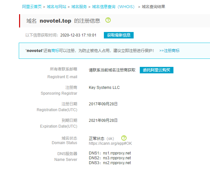Open help icon beside 的注册信息 title
210x169 pixels.
(x=108, y=20)
